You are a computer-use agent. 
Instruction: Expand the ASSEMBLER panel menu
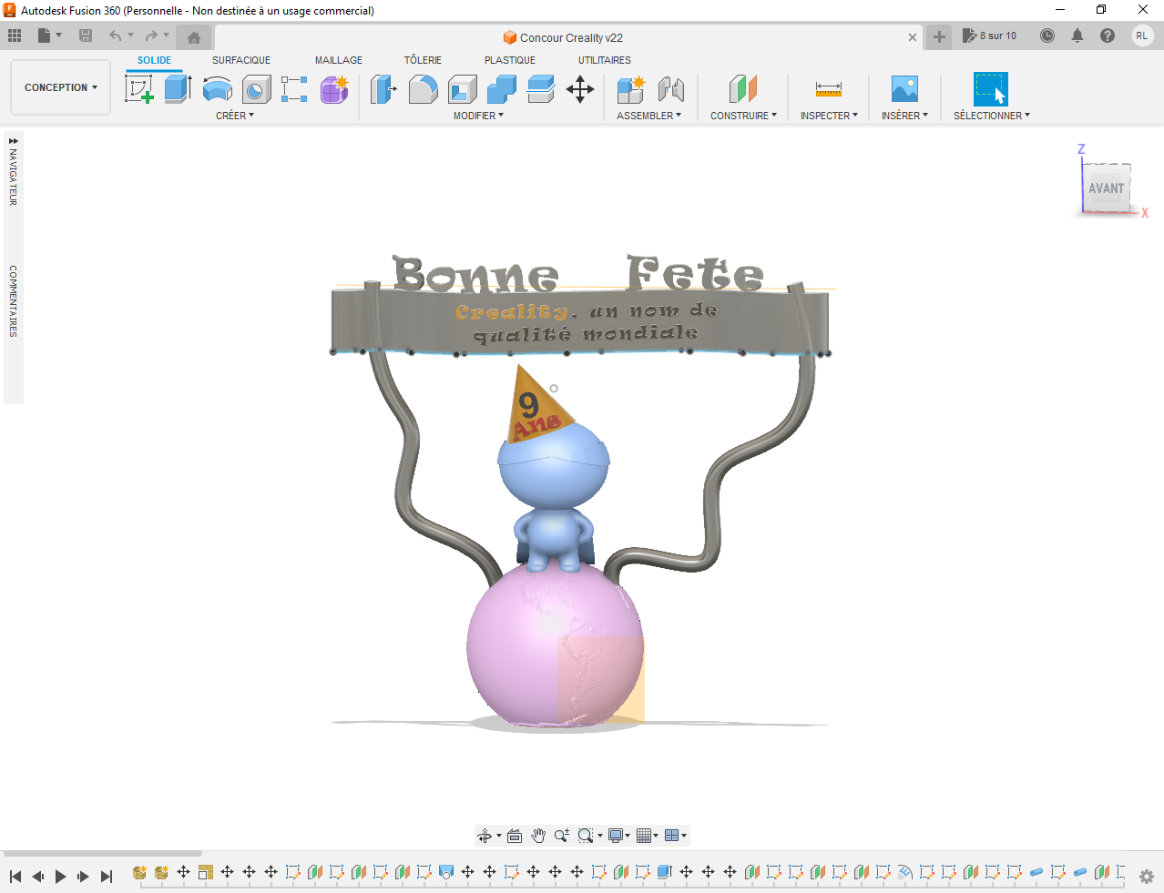tap(648, 116)
